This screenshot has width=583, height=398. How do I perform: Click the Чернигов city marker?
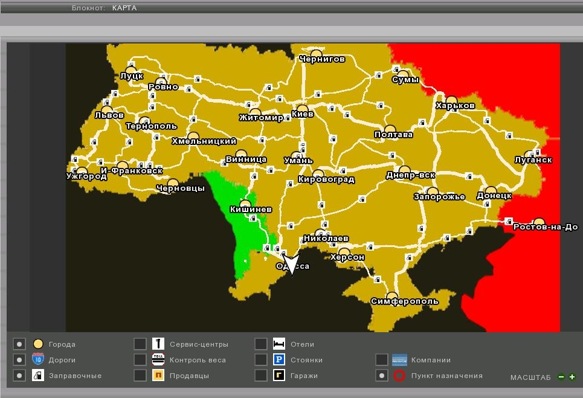tap(316, 54)
